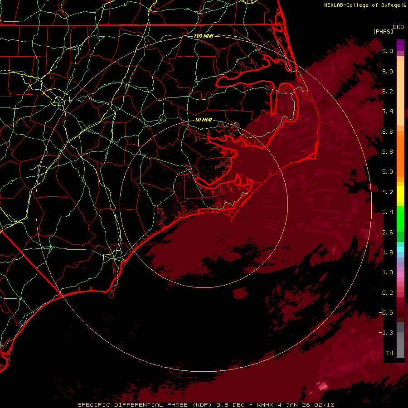Viewport: 408px width, 408px height.
Task: Click the TH threshold label on legend
Action: click(389, 353)
